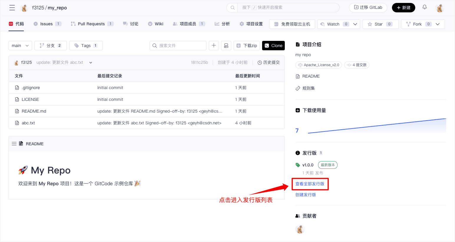Open user avatar in top right corner
455x242 pixels.
click(440, 8)
